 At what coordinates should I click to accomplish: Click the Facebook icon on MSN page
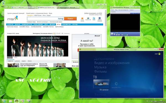click(100, 18)
